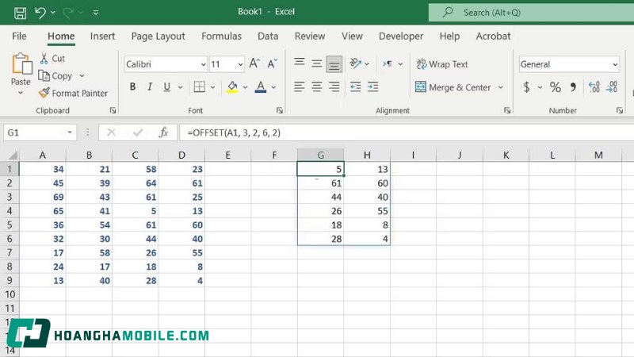Image resolution: width=634 pixels, height=357 pixels.
Task: Open the Name Box dropdown arrow
Action: (71, 132)
